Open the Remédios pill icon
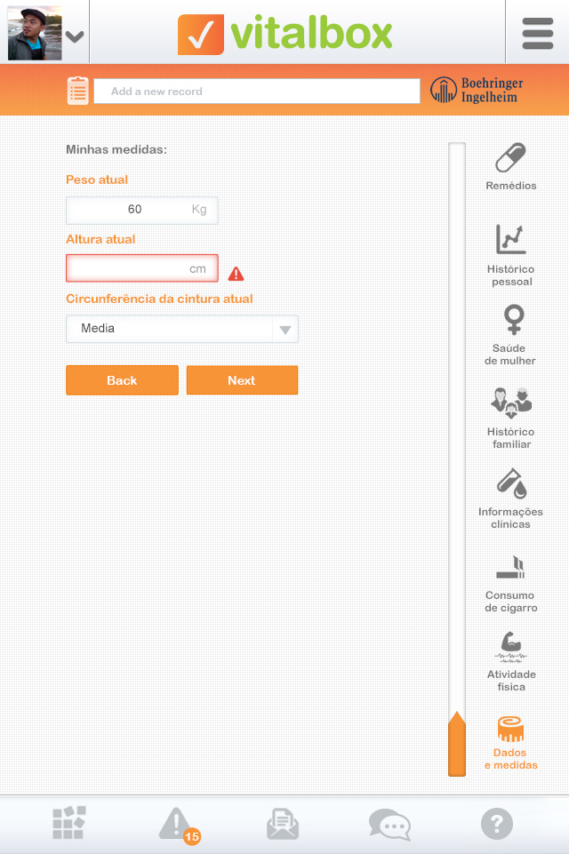The image size is (569, 854). tap(510, 160)
